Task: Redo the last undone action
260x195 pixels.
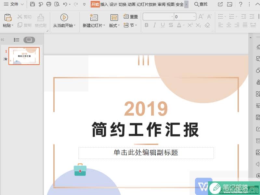Action: click(76, 4)
